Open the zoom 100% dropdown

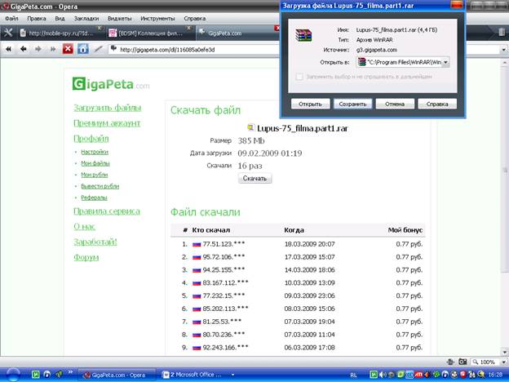[x=503, y=362]
